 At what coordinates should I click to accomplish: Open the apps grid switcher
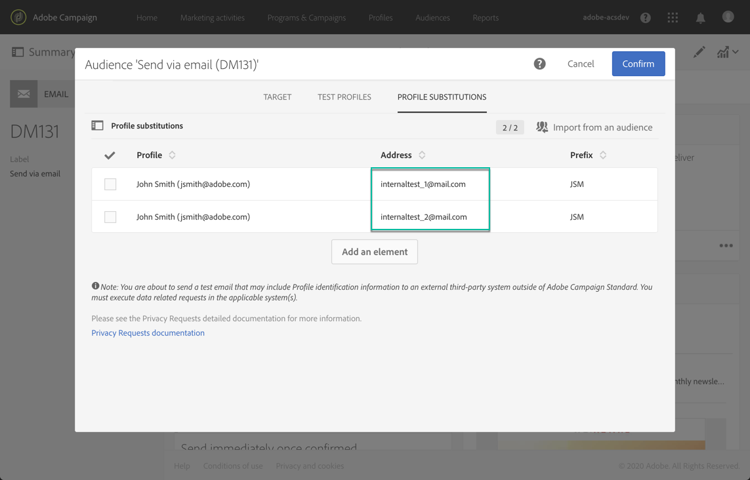673,18
